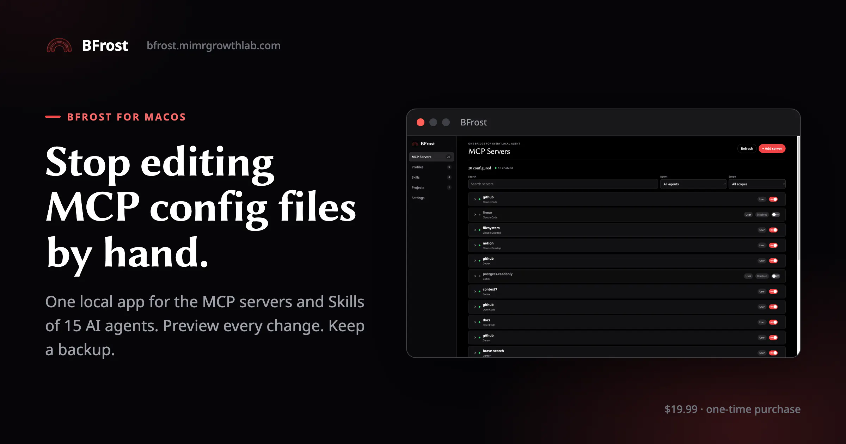Disable the docs server toggle
Viewport: 846px width, 444px height.
click(773, 322)
